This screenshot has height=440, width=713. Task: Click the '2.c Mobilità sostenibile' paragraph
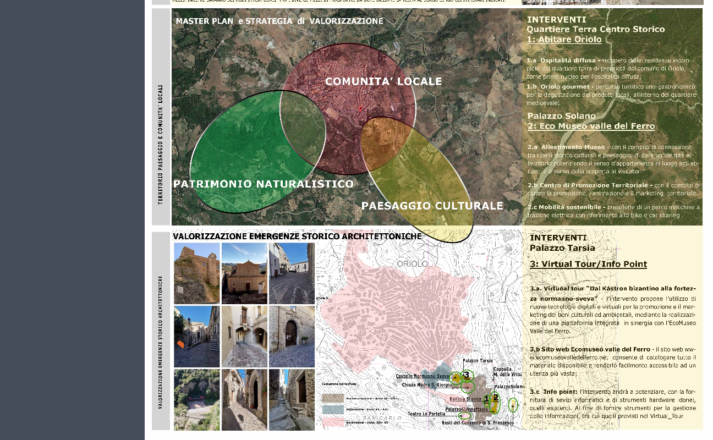click(613, 211)
